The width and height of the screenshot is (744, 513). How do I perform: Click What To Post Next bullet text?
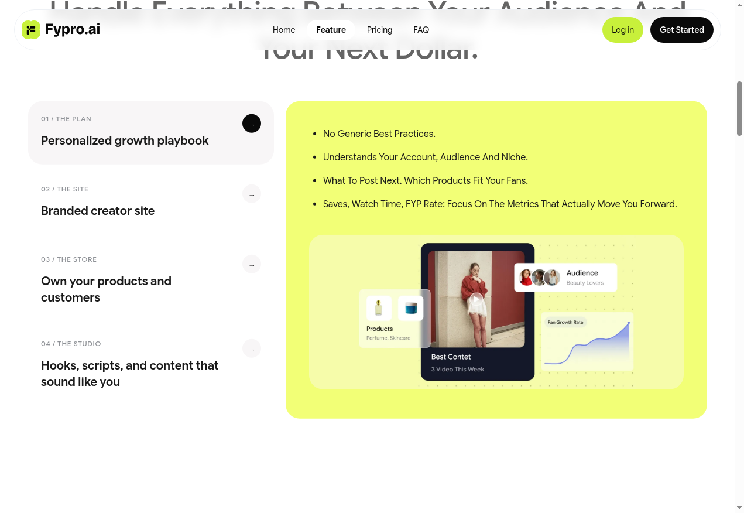coord(426,180)
